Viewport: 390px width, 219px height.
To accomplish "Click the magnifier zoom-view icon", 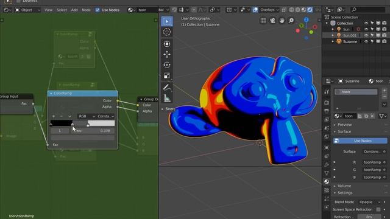I will [x=291, y=21].
